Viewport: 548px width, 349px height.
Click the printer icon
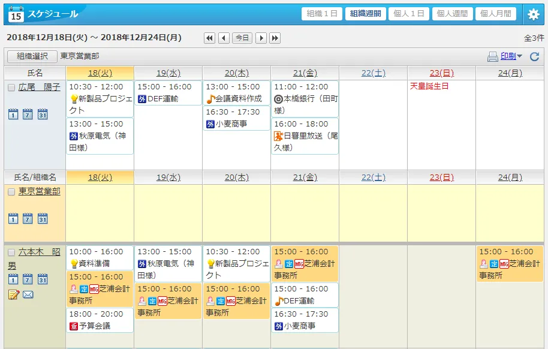pyautogui.click(x=492, y=57)
